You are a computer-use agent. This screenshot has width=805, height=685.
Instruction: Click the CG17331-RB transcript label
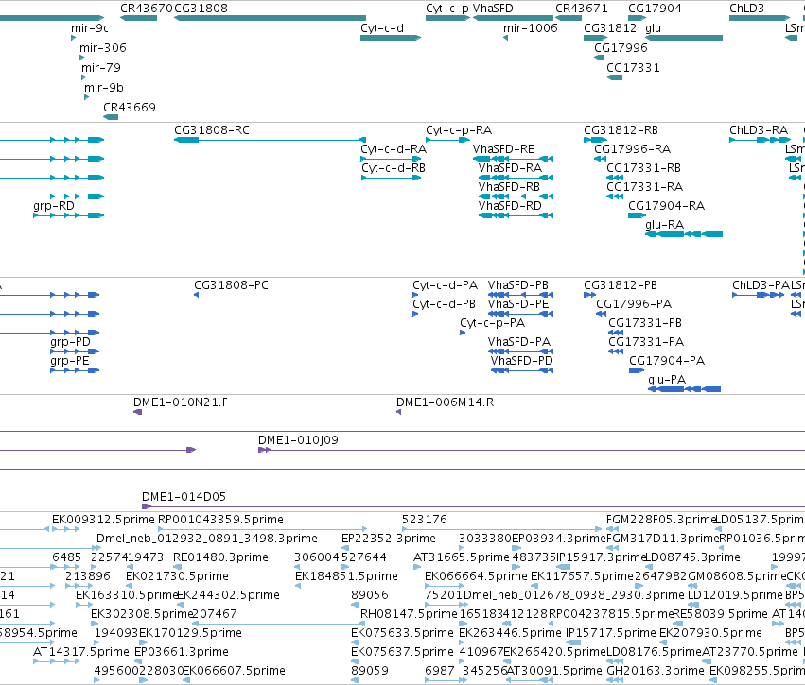click(644, 168)
